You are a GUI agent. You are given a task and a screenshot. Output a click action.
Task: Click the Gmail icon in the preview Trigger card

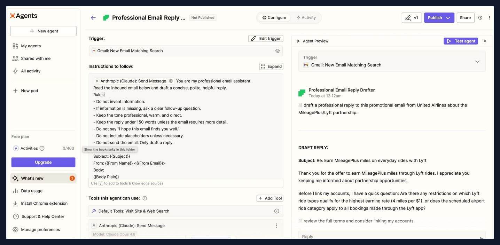(x=306, y=65)
